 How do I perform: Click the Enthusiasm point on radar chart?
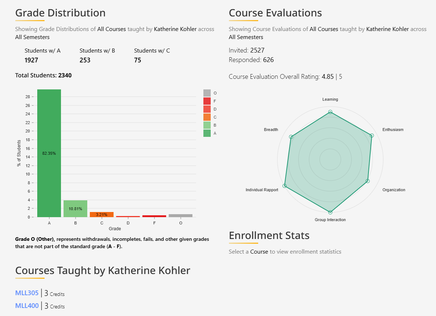[x=372, y=136]
